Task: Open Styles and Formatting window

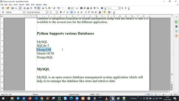Action: click(x=3, y=12)
